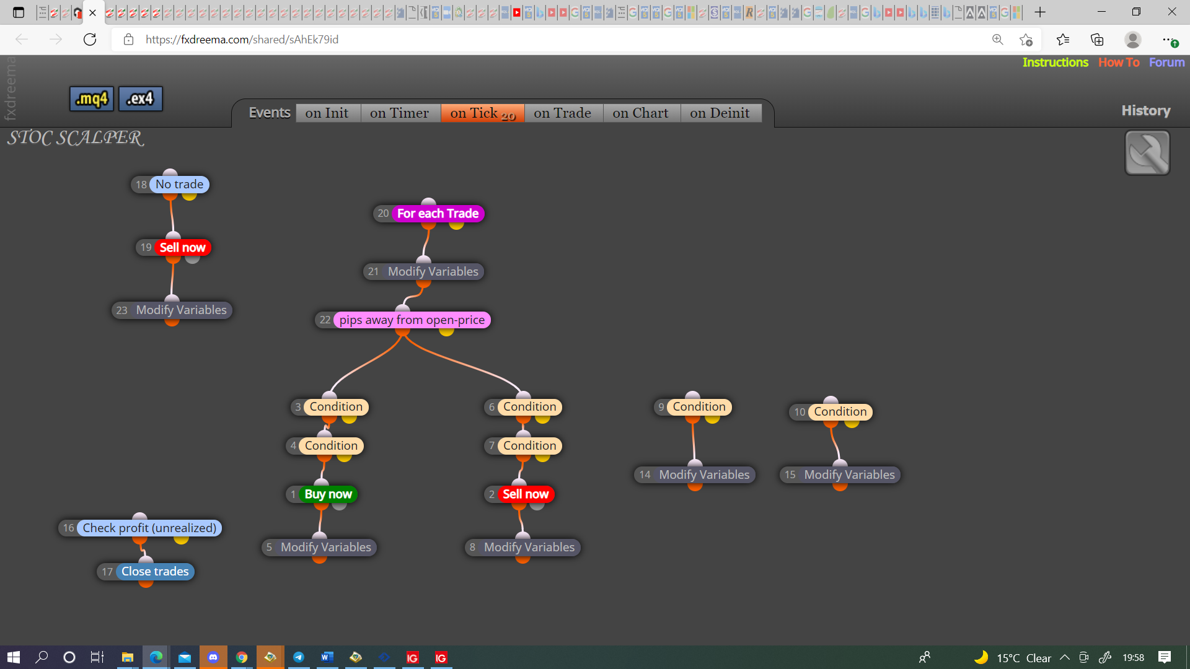Click the browser refresh icon
Image resolution: width=1190 pixels, height=669 pixels.
point(90,40)
